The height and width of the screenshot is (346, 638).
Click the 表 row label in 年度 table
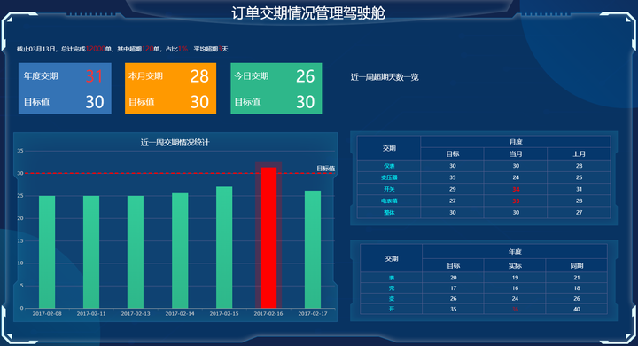pos(392,278)
